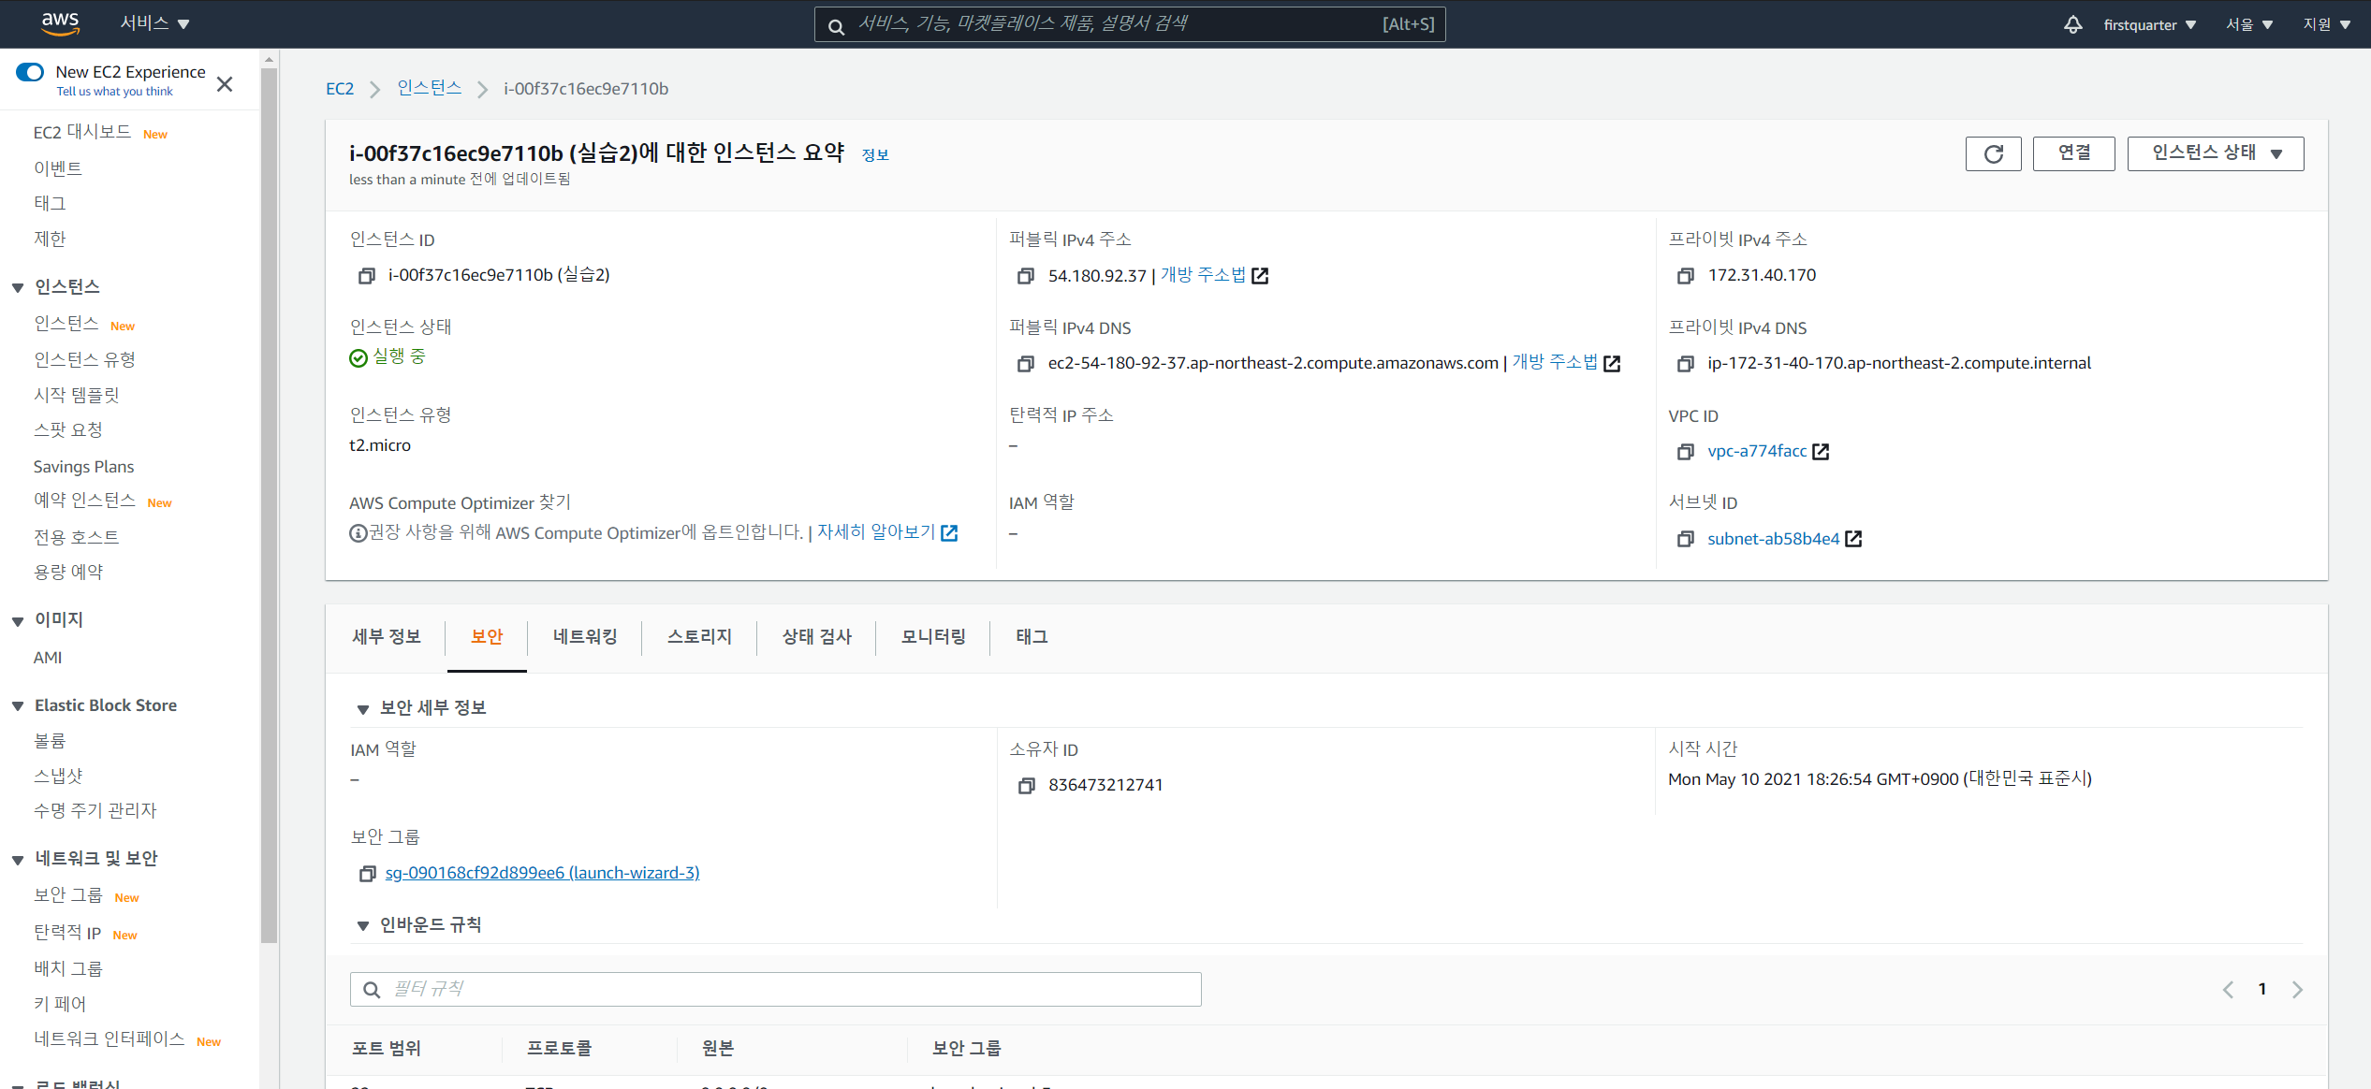Copy private IPv4 address 172.31.40.170
Viewport: 2371px width, 1089px height.
pyautogui.click(x=1686, y=276)
